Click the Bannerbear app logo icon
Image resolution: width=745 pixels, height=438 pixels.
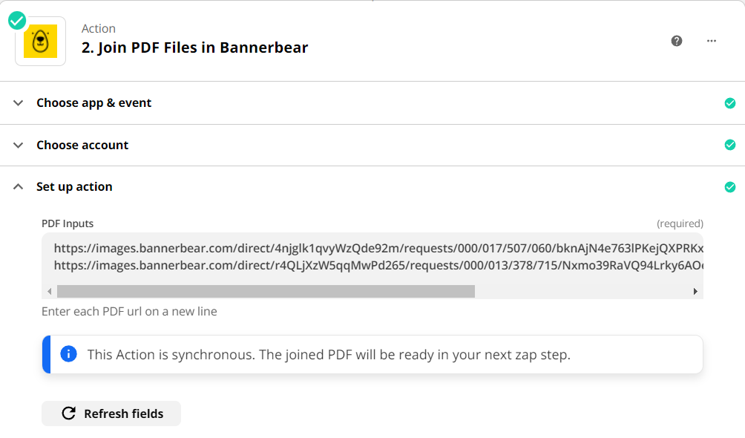pos(40,42)
